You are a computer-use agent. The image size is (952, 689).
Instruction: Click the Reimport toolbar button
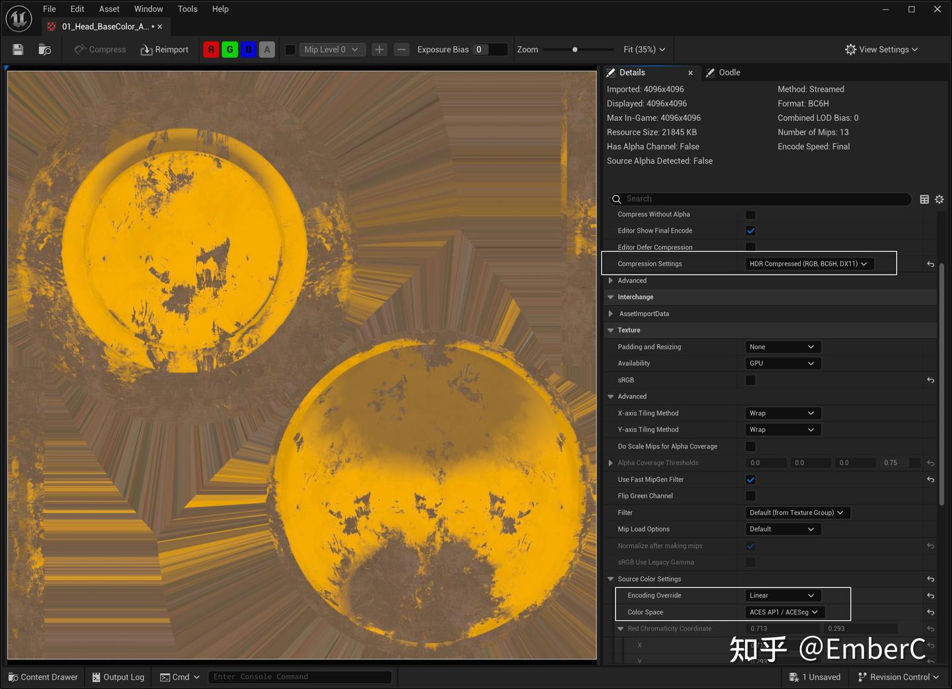[165, 50]
